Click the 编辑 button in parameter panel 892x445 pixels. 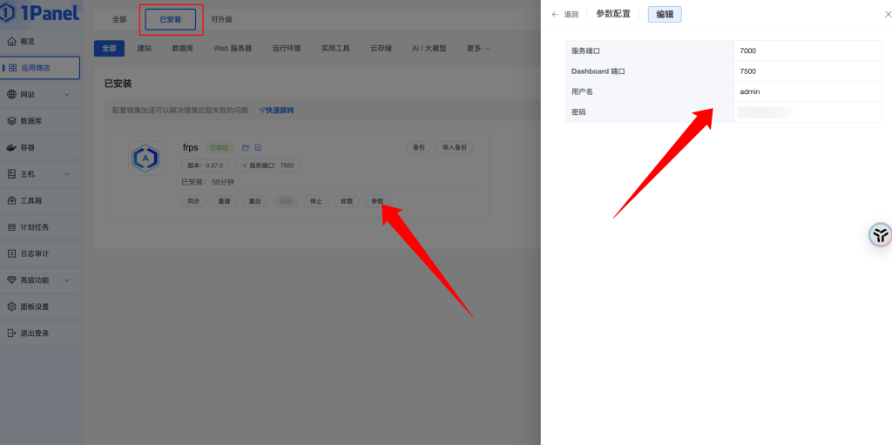tap(665, 14)
